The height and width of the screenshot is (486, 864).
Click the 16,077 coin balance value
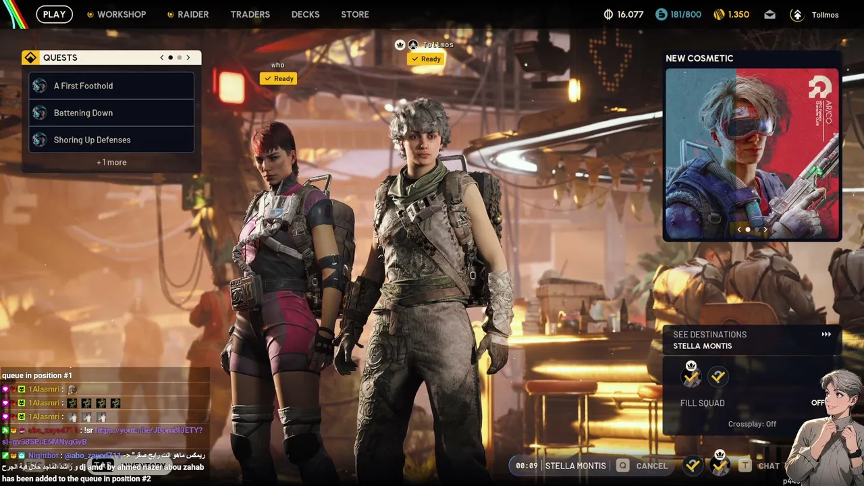(630, 14)
